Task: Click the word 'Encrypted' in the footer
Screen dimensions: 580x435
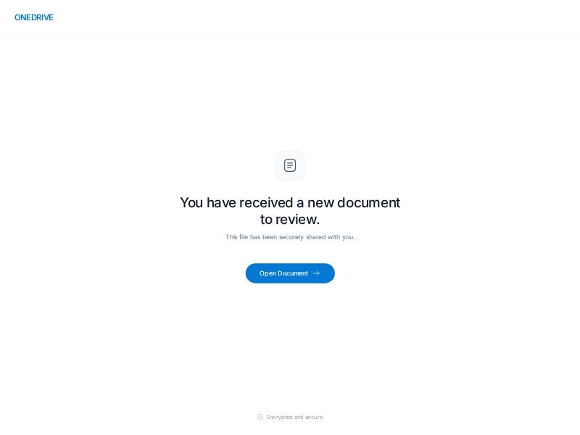Action: [x=280, y=417]
